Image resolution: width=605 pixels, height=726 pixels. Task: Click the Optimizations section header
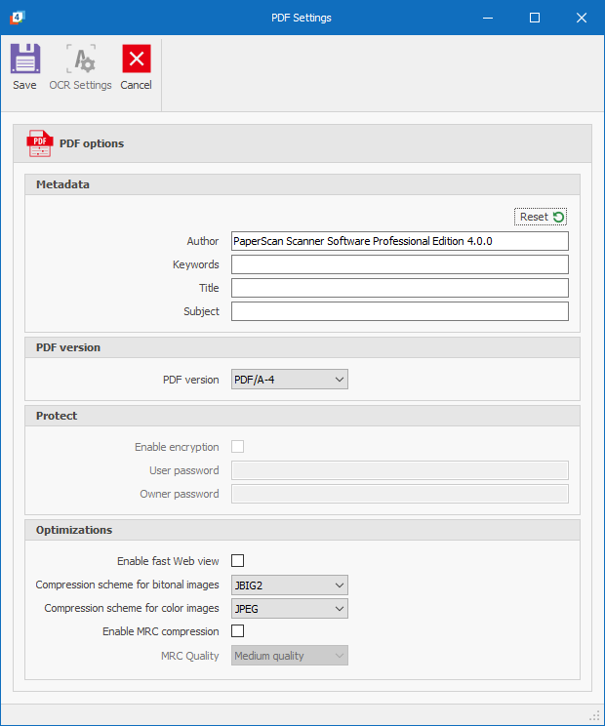click(302, 530)
